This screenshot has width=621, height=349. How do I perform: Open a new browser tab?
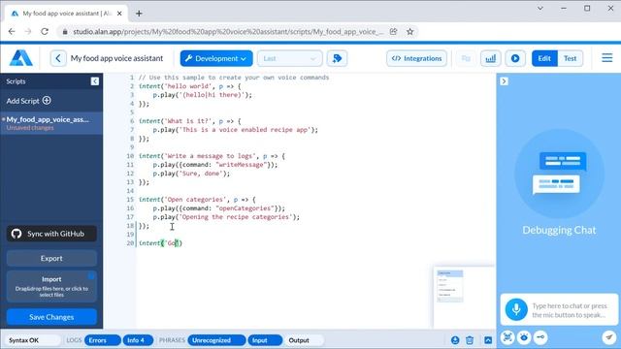point(139,14)
